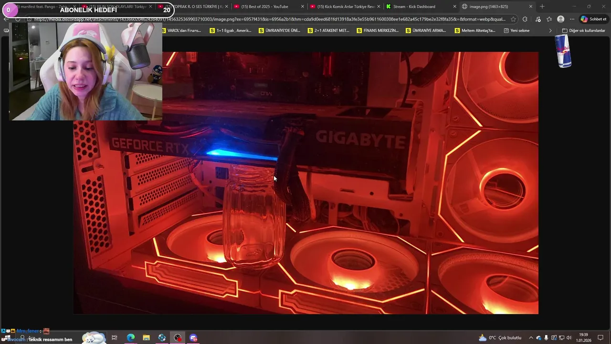The image size is (611, 344).
Task: Open OBS Studio from the taskbar
Action: click(178, 338)
